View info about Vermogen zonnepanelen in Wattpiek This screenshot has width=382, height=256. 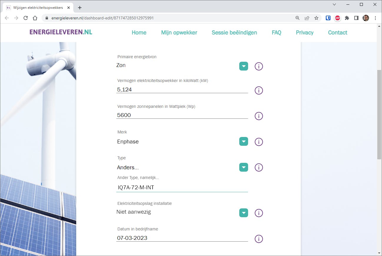[259, 116]
